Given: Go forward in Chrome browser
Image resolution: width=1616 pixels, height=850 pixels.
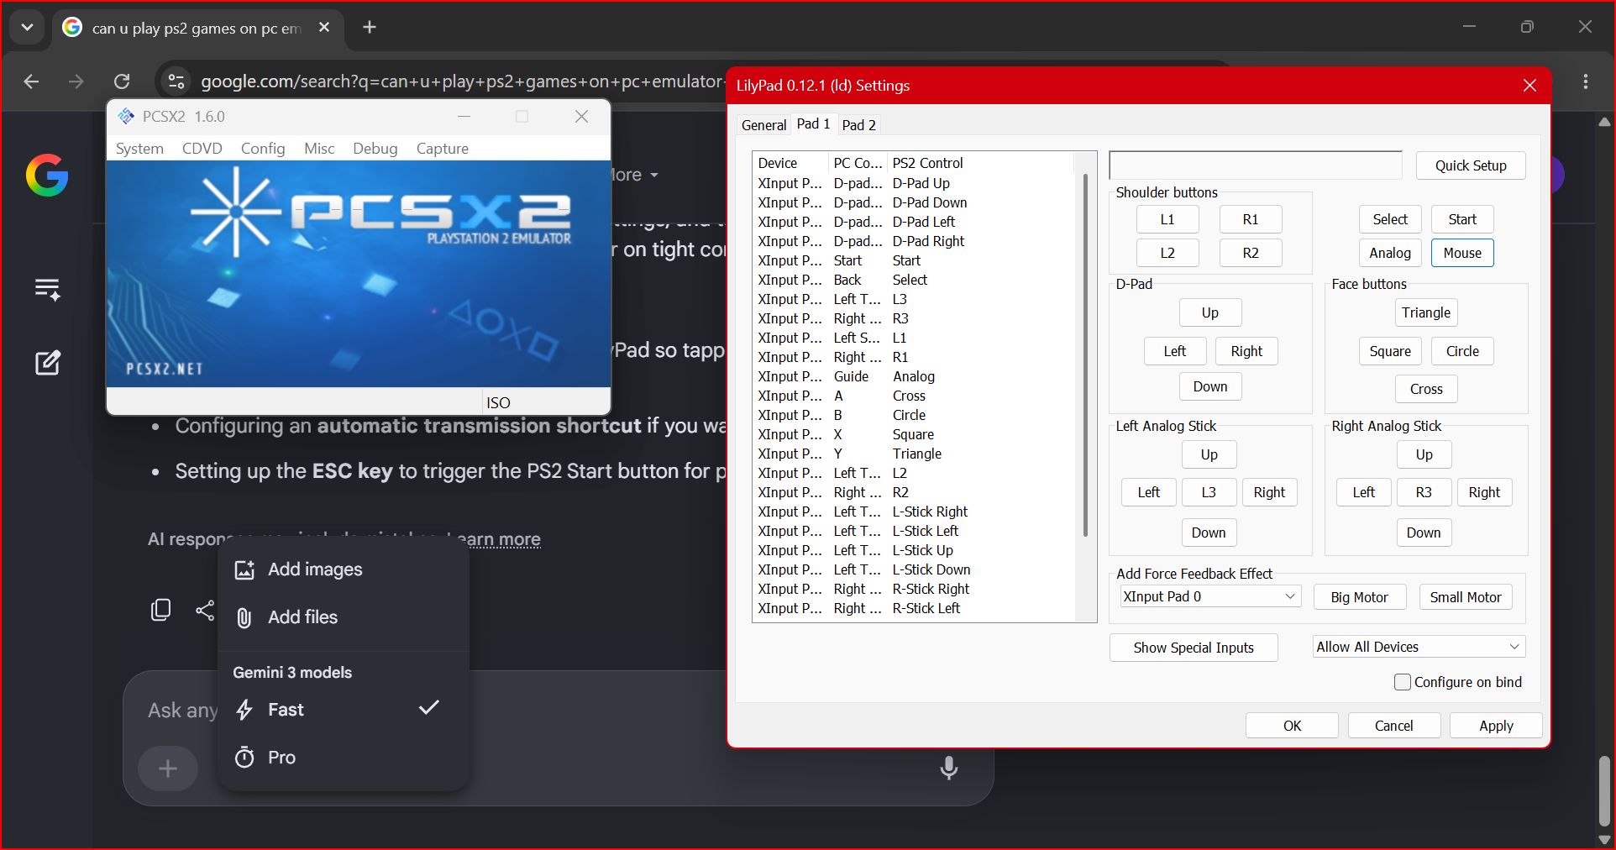Looking at the screenshot, I should (76, 81).
